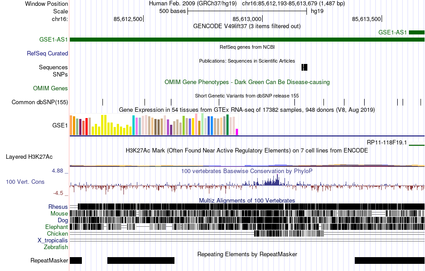
Task: Click the 500 bases scale bar
Action: [247, 11]
